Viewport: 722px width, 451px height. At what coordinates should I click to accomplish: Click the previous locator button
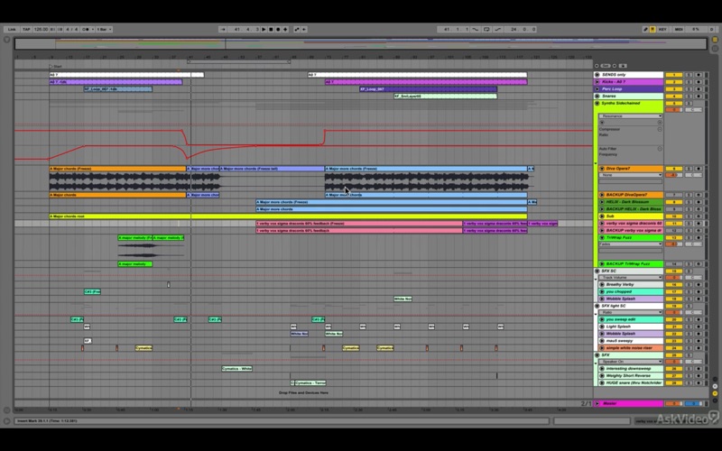point(597,66)
